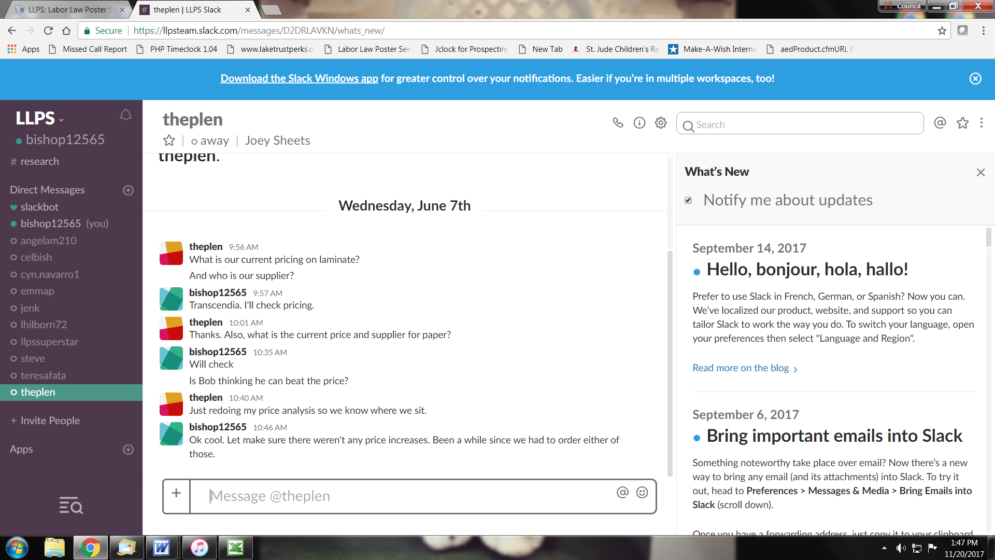Show conversation details via info icon
The width and height of the screenshot is (995, 560).
point(639,123)
